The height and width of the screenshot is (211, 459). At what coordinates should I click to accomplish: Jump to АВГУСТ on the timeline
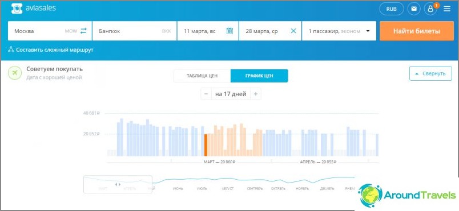227,189
